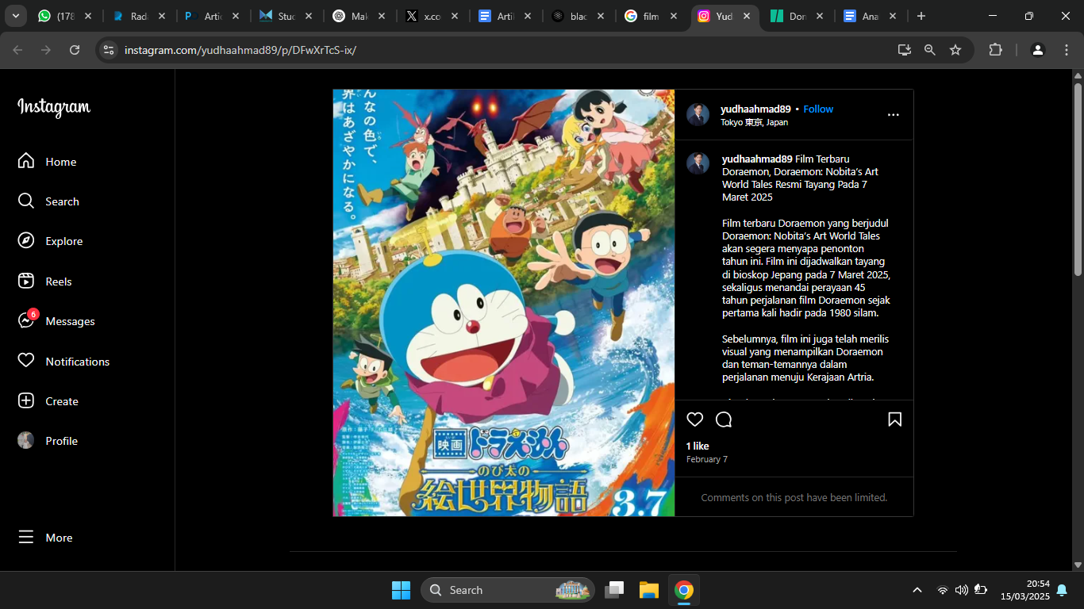The width and height of the screenshot is (1084, 609).
Task: Click the comment bubble icon
Action: pyautogui.click(x=724, y=419)
